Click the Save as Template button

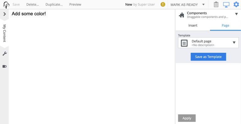tap(208, 57)
